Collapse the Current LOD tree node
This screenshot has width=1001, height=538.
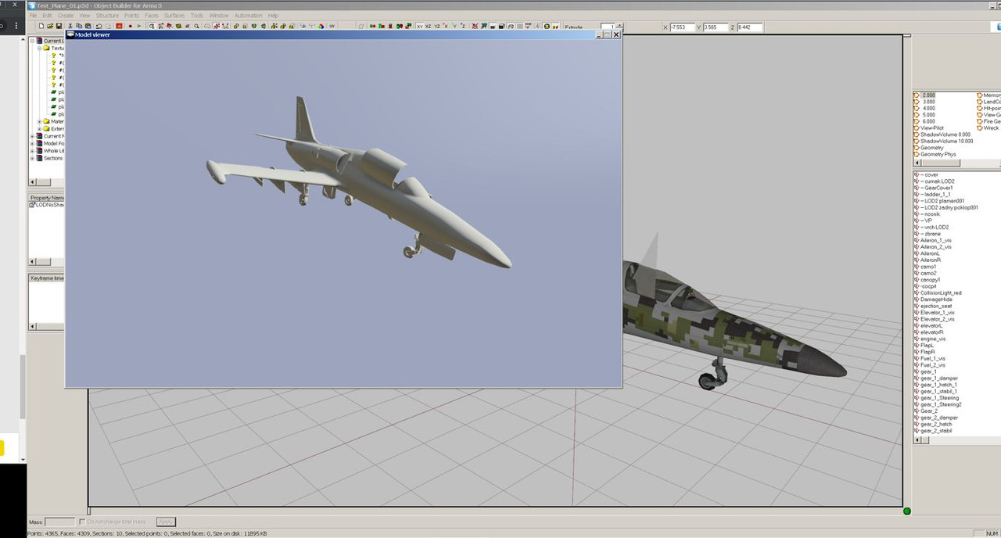33,41
